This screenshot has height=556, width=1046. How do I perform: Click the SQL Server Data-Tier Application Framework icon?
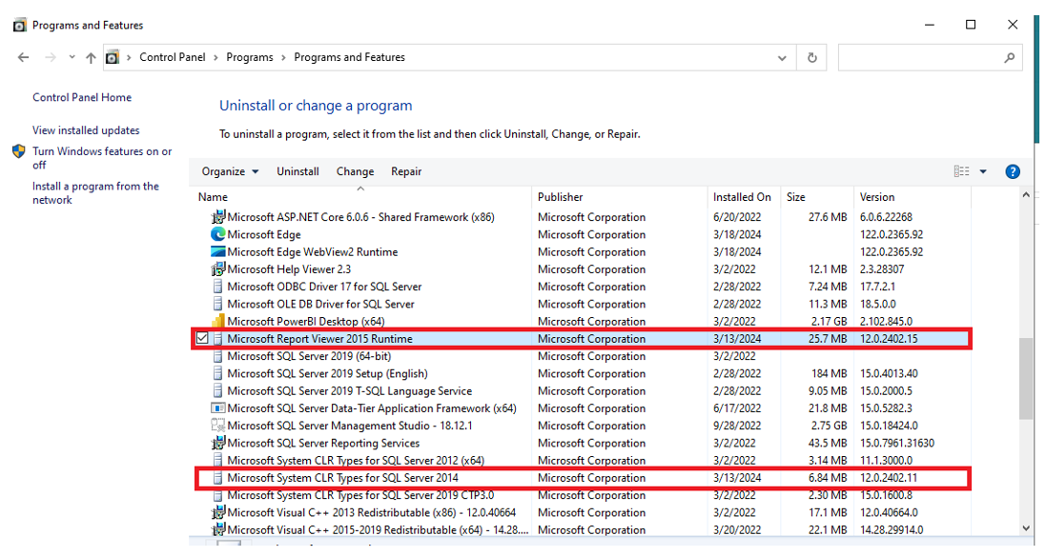(218, 408)
